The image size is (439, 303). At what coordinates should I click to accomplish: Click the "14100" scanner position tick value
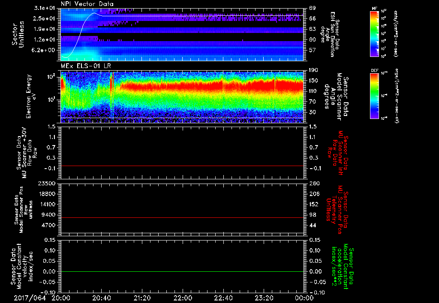click(47, 204)
